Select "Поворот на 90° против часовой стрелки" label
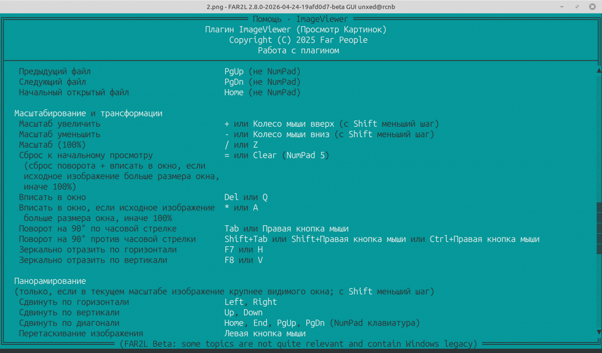The width and height of the screenshot is (602, 353). pyautogui.click(x=107, y=239)
